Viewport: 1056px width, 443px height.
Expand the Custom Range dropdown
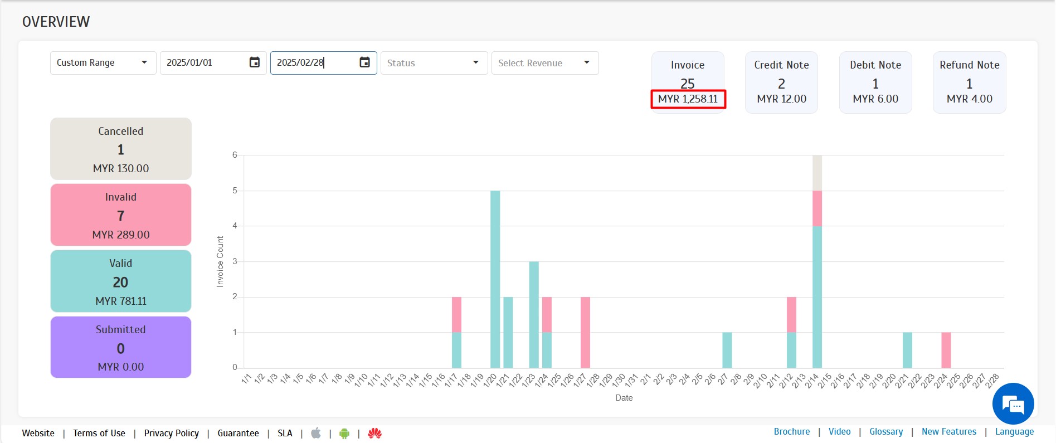(103, 63)
